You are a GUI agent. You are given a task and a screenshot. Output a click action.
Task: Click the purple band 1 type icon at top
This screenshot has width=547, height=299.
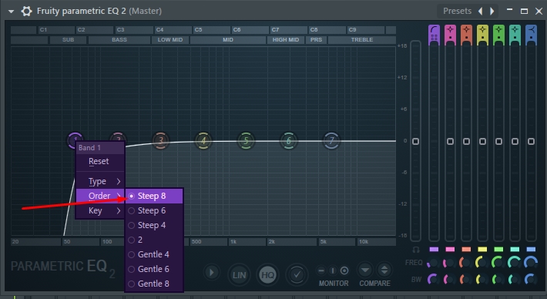click(x=434, y=35)
